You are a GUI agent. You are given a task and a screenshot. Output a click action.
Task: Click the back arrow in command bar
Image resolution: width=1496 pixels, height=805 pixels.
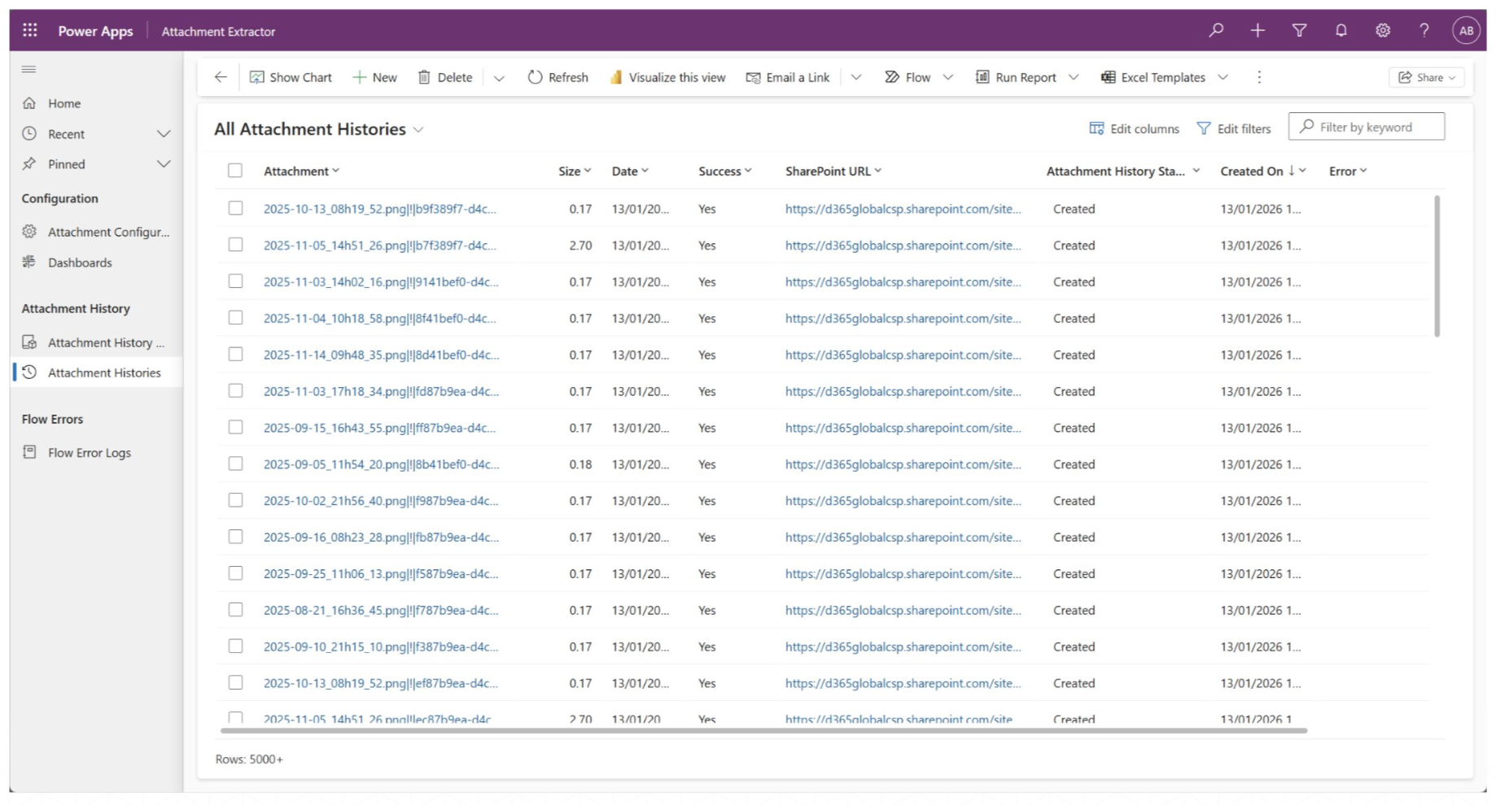click(221, 77)
